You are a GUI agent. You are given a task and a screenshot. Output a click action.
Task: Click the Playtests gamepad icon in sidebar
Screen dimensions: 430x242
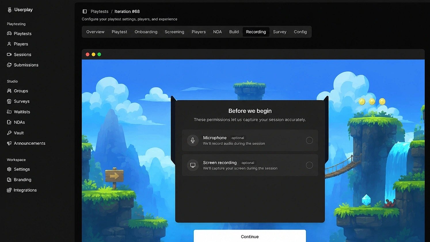tap(9, 33)
